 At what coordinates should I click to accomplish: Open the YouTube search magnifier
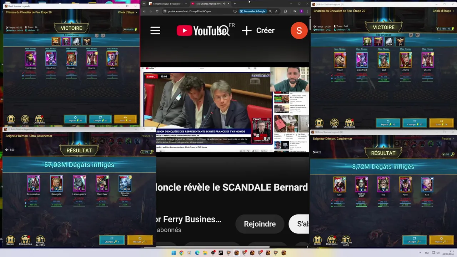click(224, 31)
